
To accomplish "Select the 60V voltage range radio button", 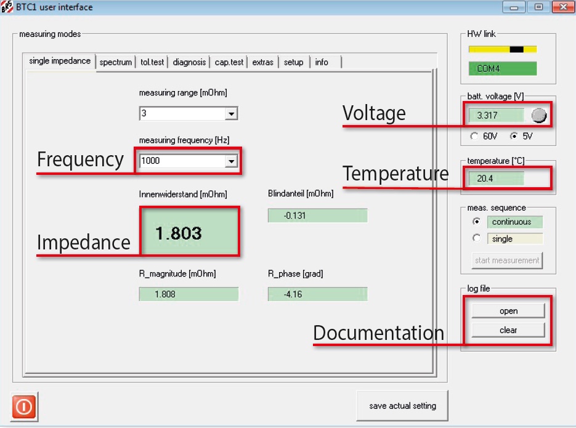I will pos(474,136).
